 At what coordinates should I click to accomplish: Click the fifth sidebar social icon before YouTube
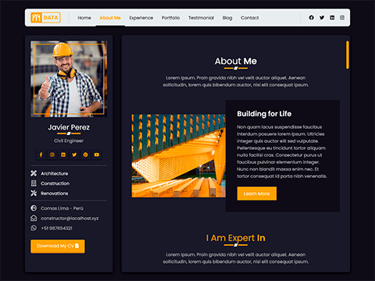click(85, 155)
